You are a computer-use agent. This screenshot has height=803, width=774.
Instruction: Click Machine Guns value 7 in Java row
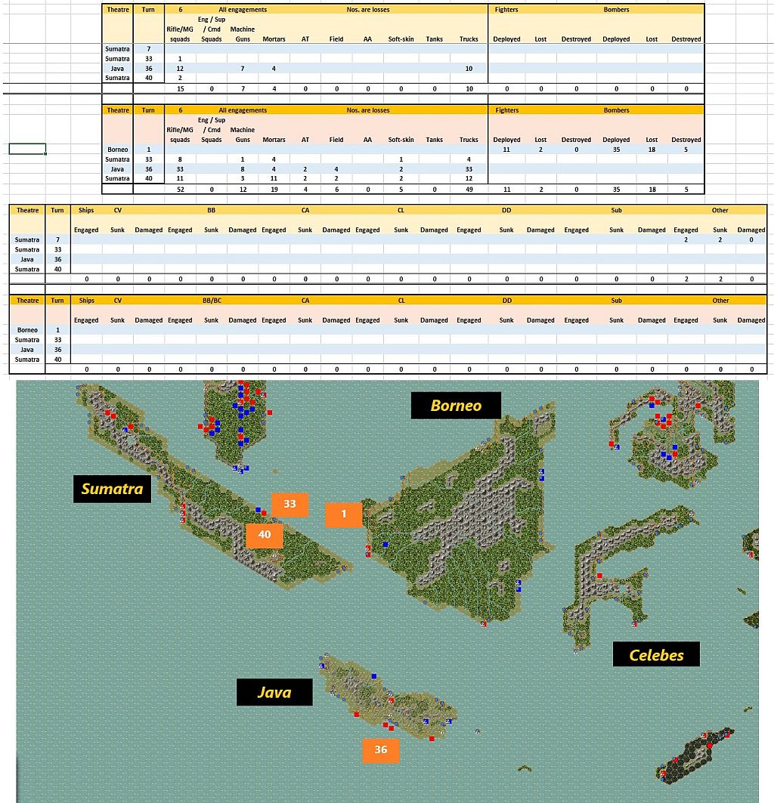click(x=243, y=69)
